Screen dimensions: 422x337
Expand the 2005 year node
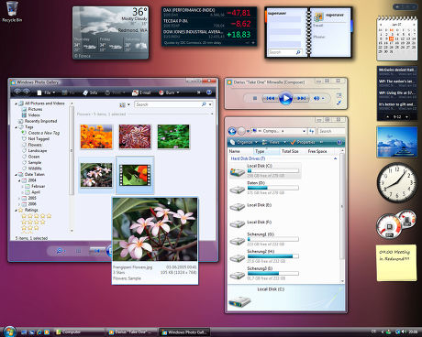[19, 198]
